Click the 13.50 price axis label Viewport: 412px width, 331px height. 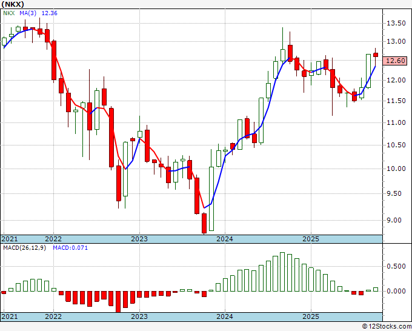pos(396,24)
